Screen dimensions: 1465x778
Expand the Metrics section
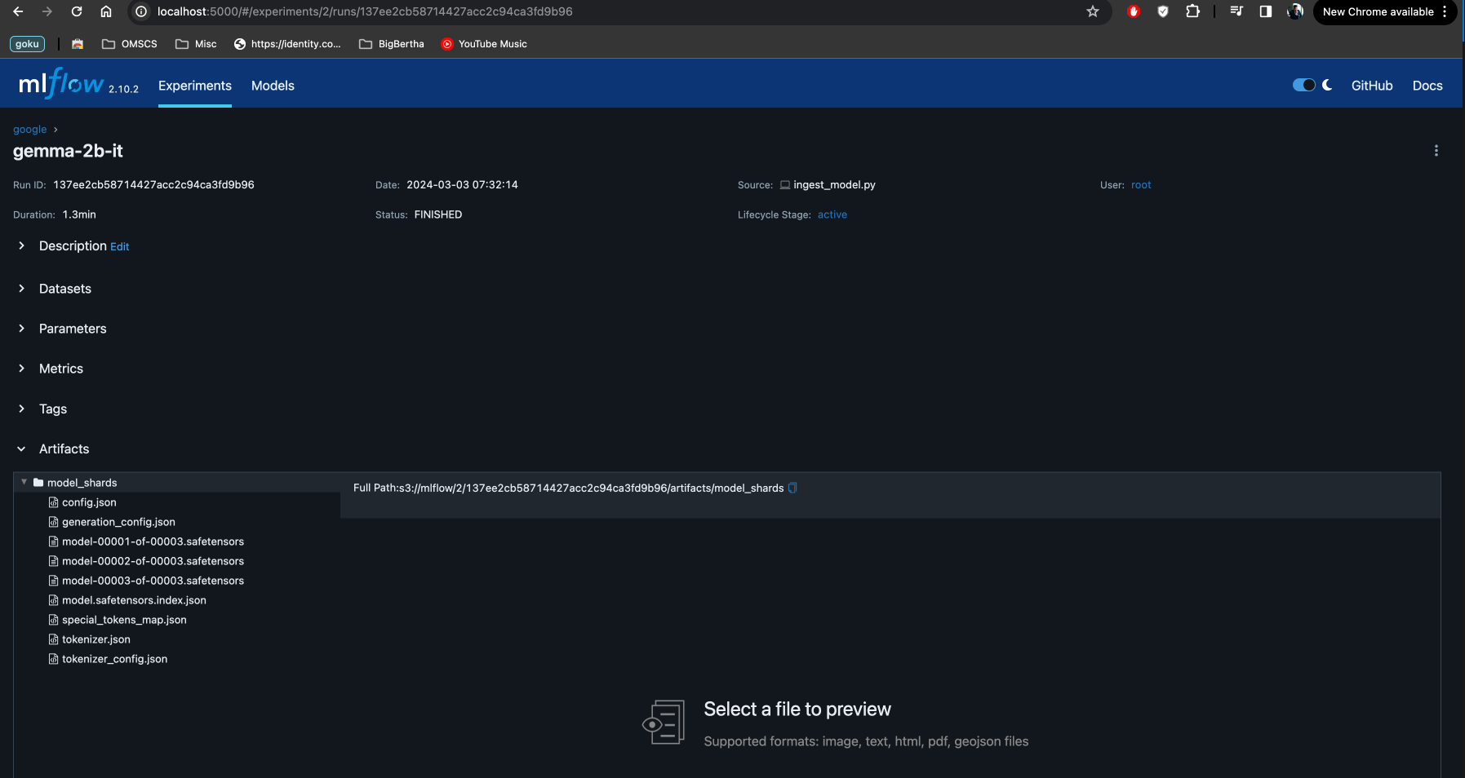click(21, 369)
